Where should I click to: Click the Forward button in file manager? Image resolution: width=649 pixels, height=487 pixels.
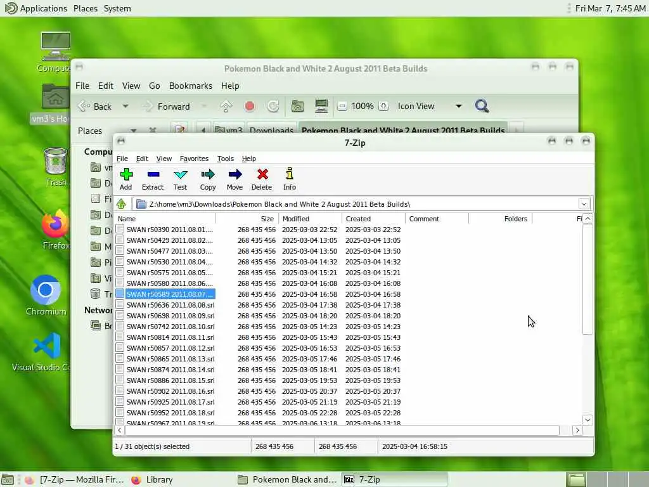[167, 107]
